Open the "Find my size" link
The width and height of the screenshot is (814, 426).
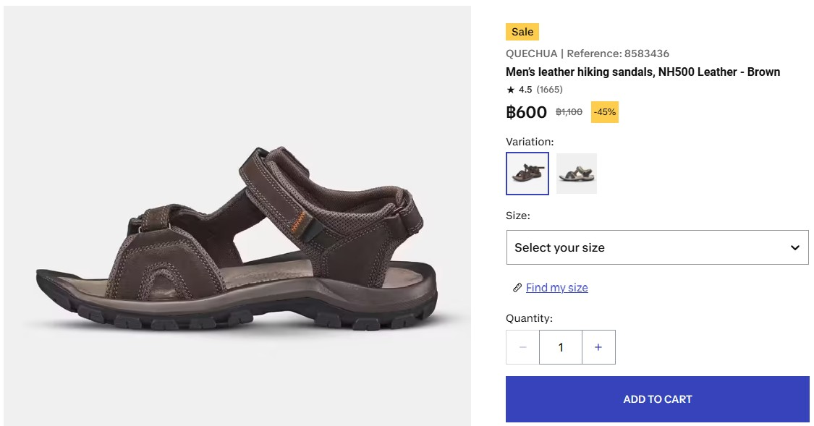[x=556, y=288]
